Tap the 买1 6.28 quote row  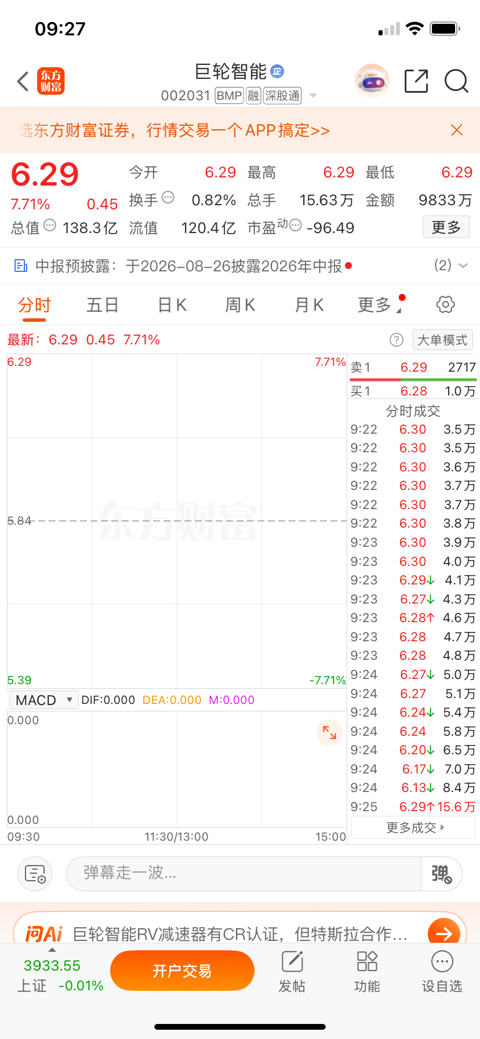(413, 391)
